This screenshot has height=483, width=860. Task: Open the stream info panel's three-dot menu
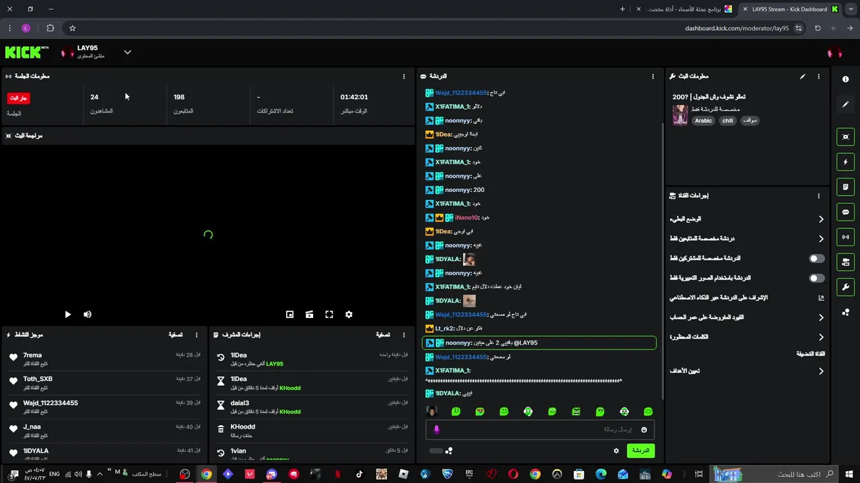coord(818,76)
